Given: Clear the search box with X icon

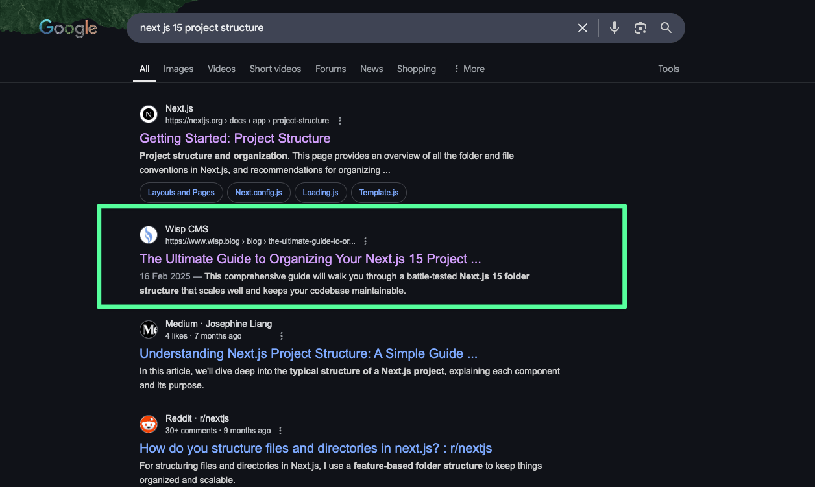Looking at the screenshot, I should coord(583,28).
